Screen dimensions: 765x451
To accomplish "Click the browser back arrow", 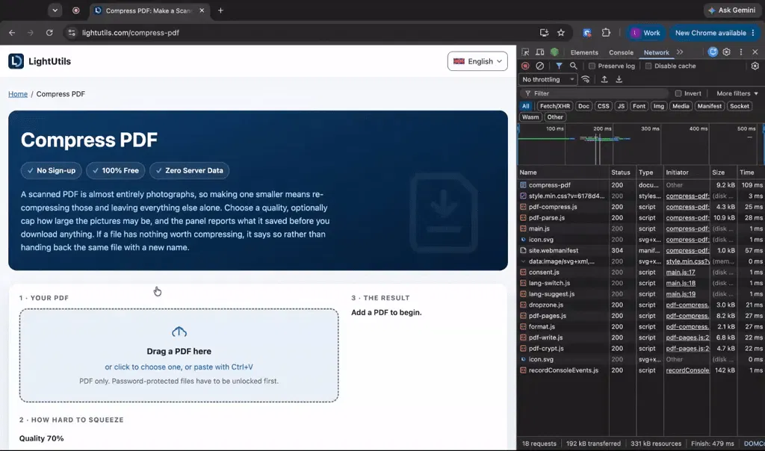I will (12, 33).
